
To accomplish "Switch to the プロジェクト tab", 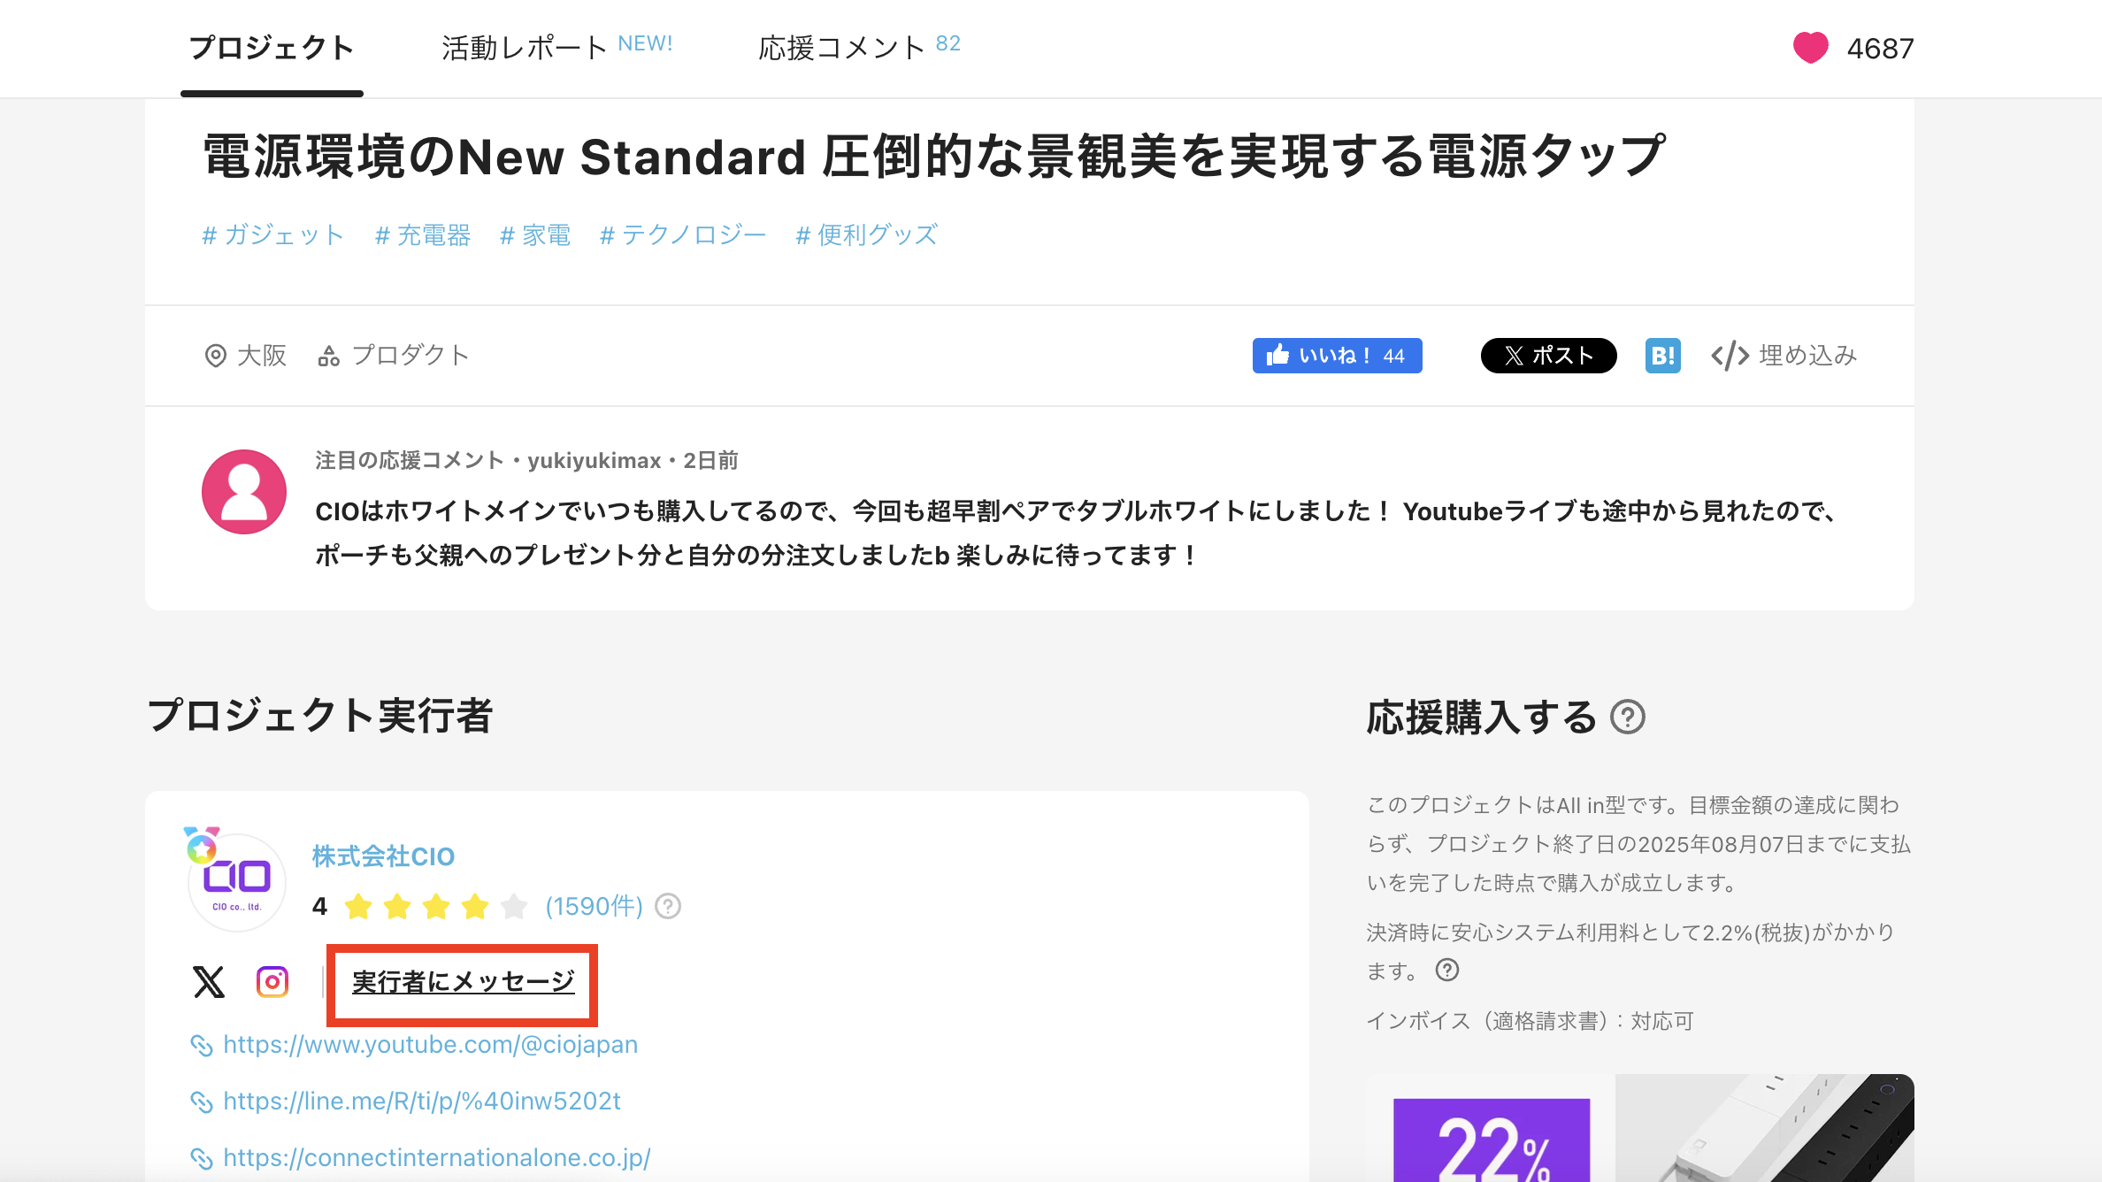I will click(x=272, y=48).
